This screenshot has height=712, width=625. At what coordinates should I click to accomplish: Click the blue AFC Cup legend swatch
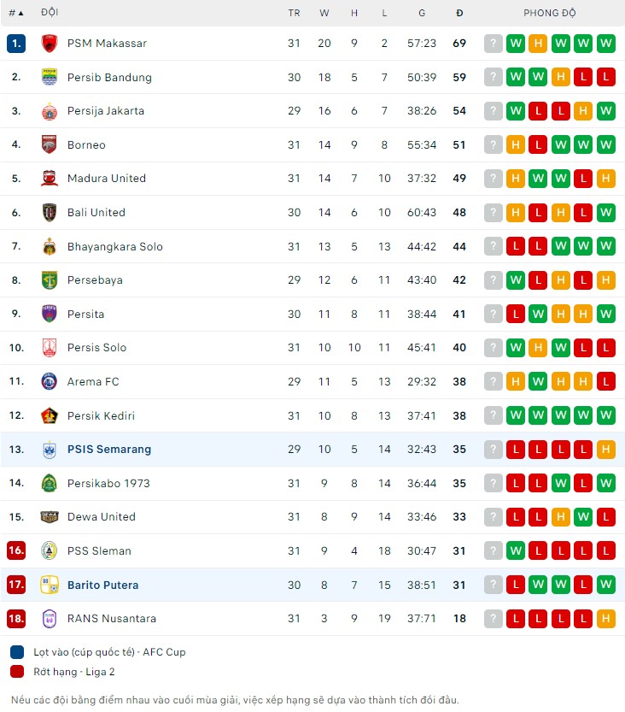(17, 652)
